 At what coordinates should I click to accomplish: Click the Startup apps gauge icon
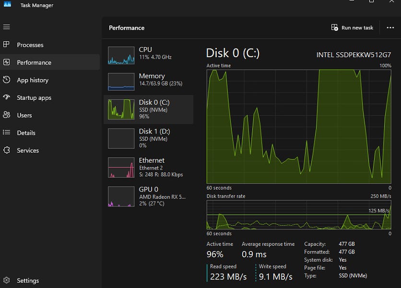[6, 97]
